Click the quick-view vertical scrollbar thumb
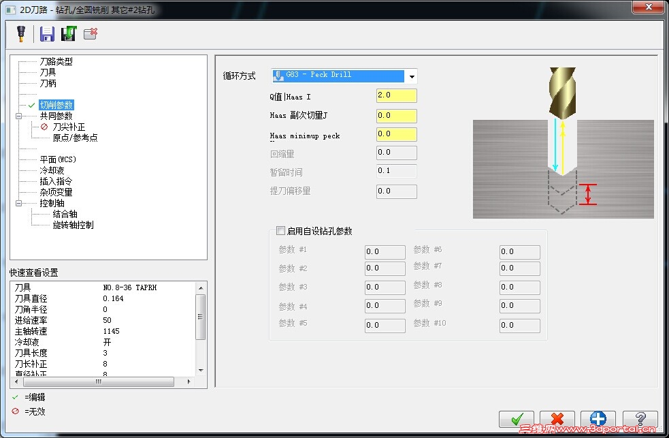The width and height of the screenshot is (669, 438). point(201,317)
